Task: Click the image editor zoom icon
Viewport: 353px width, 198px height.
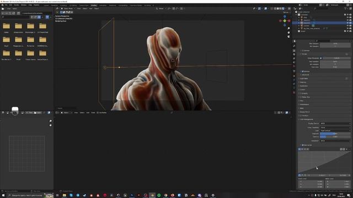Action: [50, 121]
